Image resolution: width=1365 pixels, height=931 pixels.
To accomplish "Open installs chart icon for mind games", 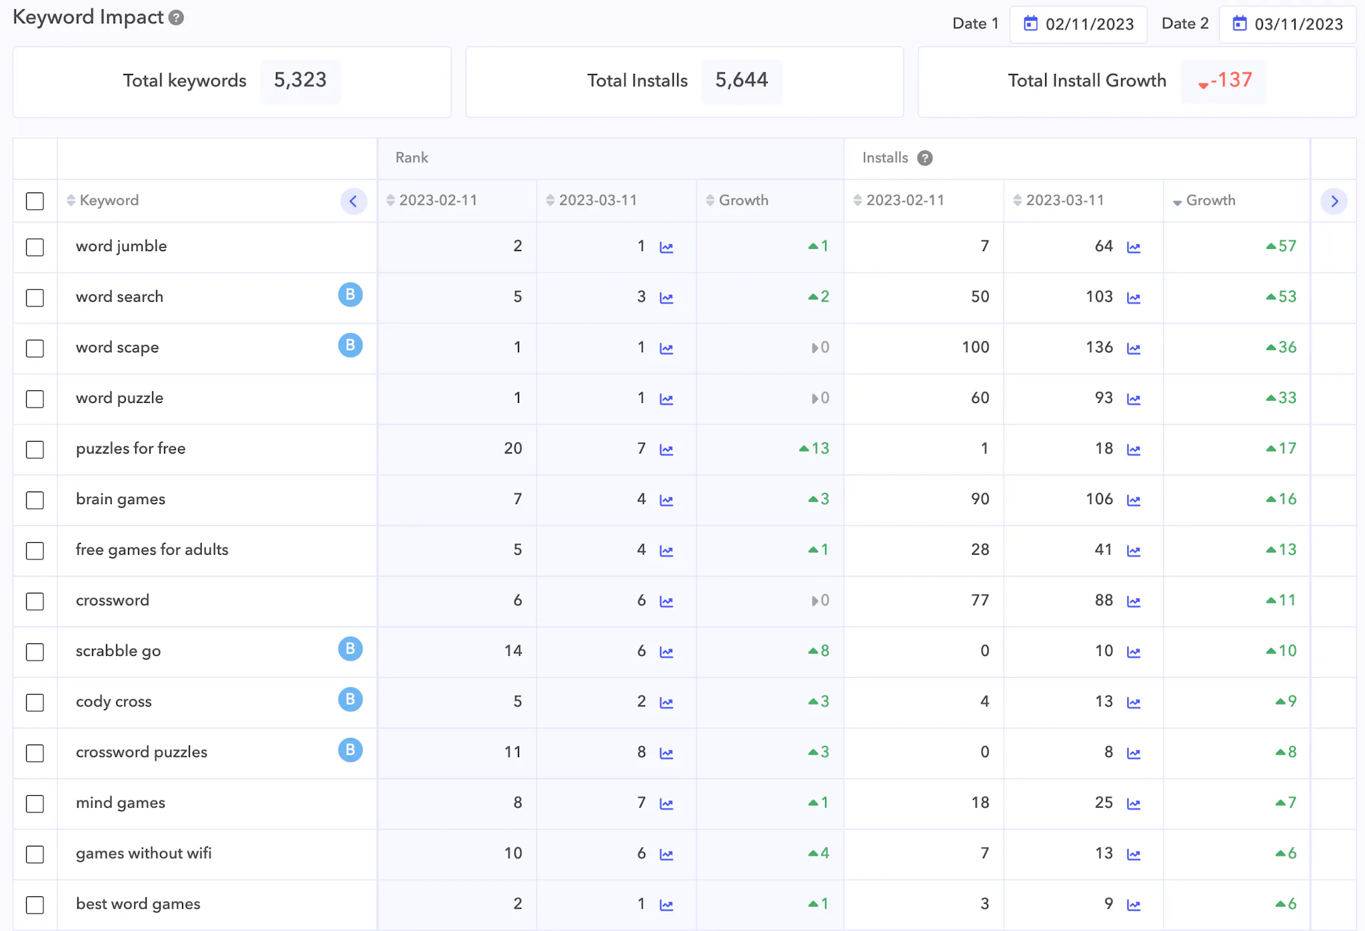I will point(1133,804).
